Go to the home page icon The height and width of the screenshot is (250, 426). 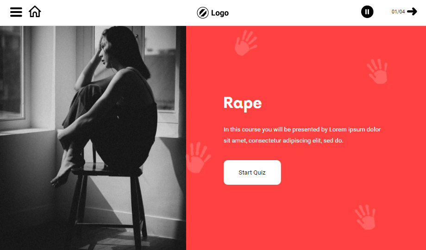pyautogui.click(x=35, y=12)
